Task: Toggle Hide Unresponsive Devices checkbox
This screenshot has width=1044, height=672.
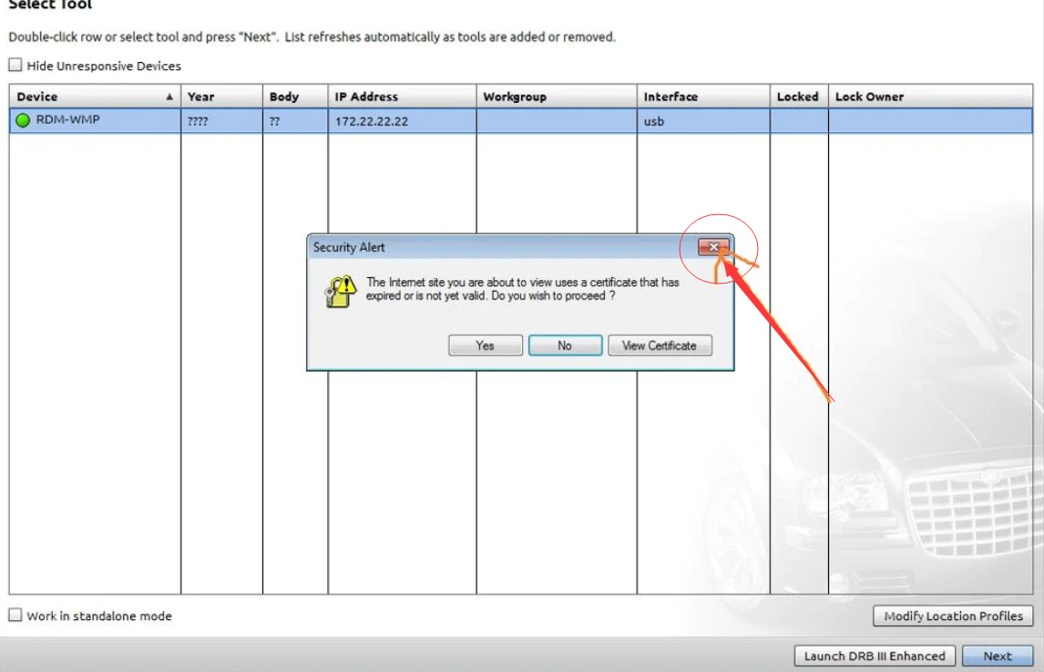Action: click(15, 65)
